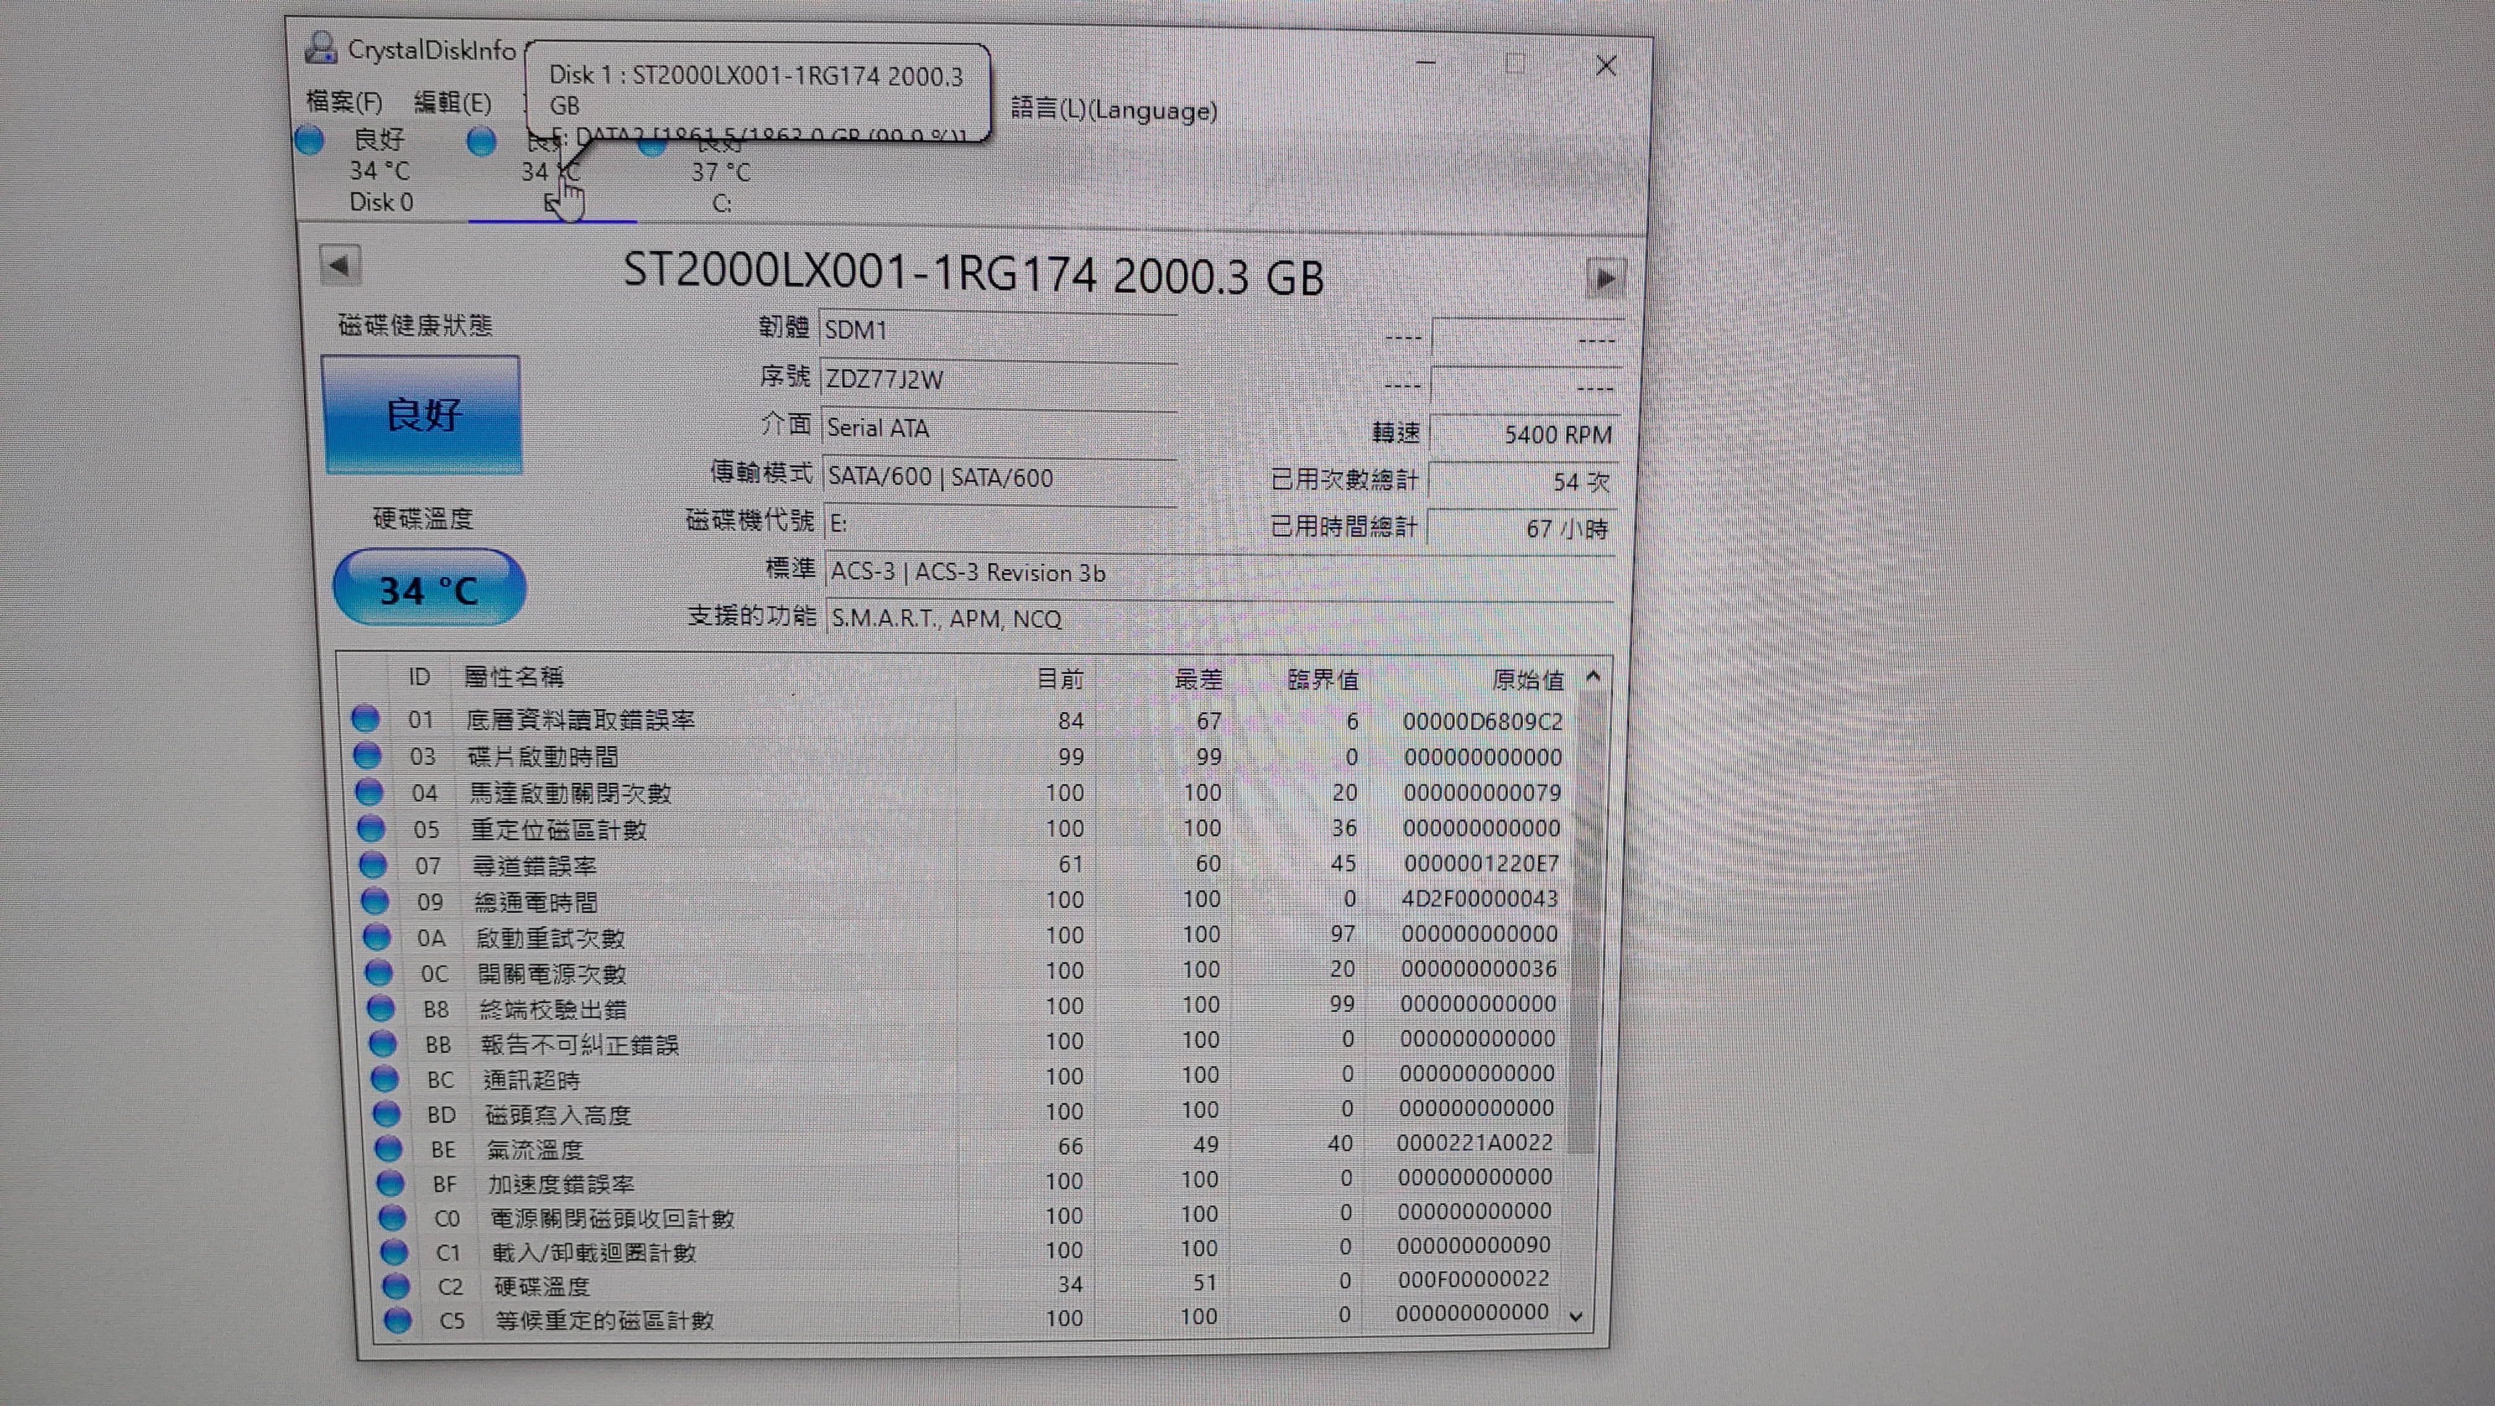Click status dot for attribute BE 氣流溫度
This screenshot has height=1406, width=2495.
click(x=389, y=1149)
